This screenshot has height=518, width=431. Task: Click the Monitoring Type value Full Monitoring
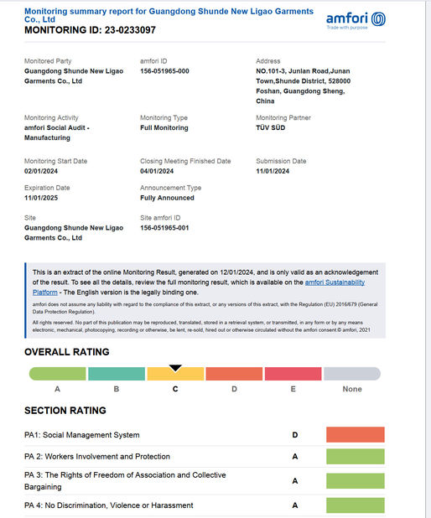pos(164,128)
